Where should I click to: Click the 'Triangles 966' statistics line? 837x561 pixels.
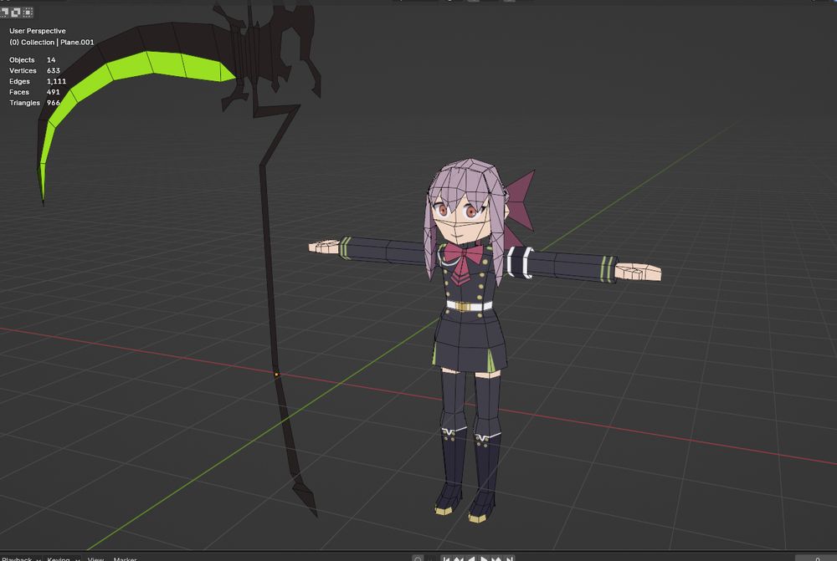(34, 102)
